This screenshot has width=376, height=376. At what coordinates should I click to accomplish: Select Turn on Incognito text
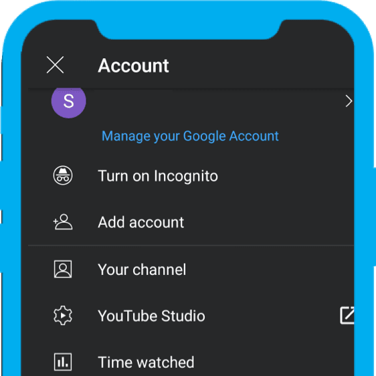(158, 176)
